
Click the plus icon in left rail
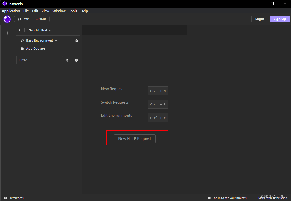tap(7, 33)
